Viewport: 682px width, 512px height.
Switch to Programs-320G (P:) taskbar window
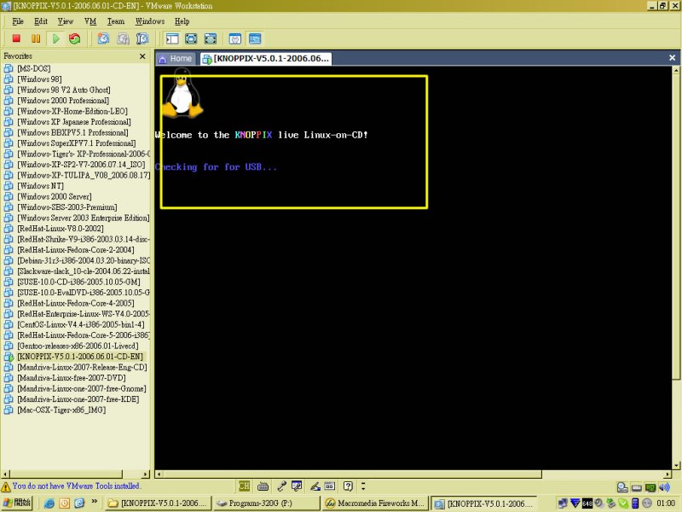pos(267,503)
